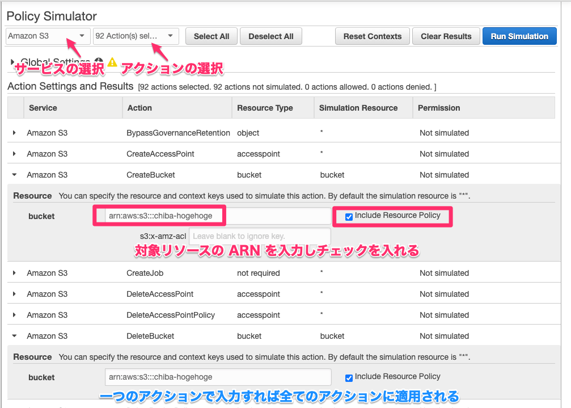Expand the DeleteAccessPoint action row

(14, 293)
